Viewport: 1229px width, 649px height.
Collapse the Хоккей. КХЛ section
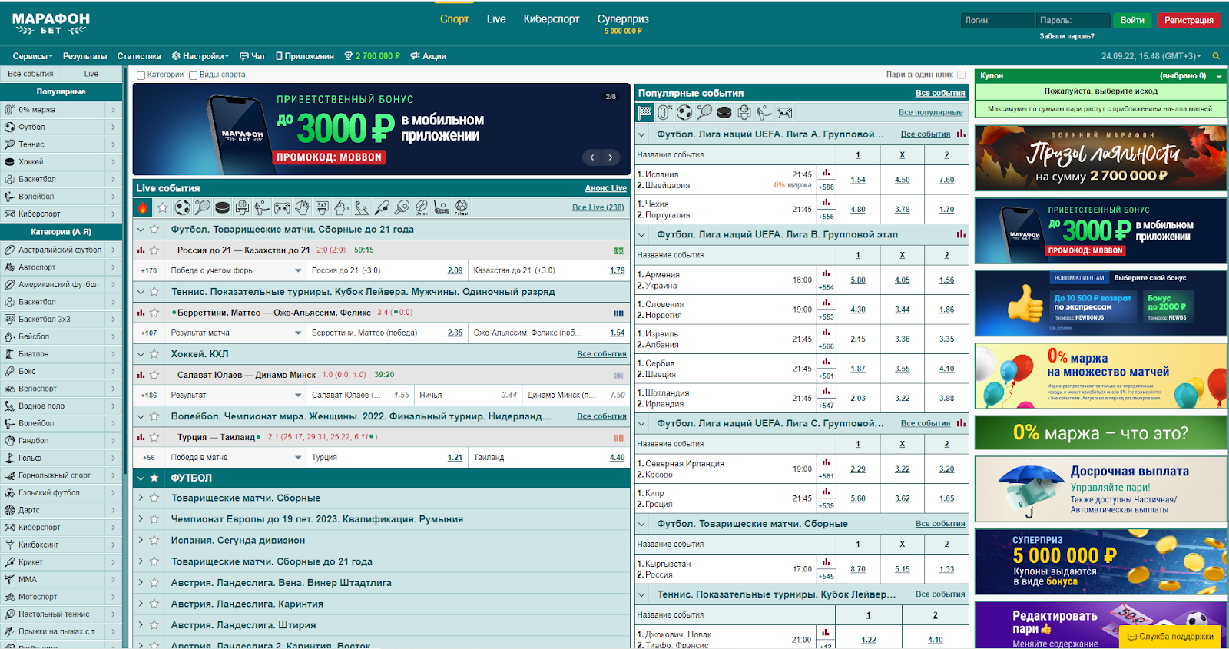coord(140,354)
